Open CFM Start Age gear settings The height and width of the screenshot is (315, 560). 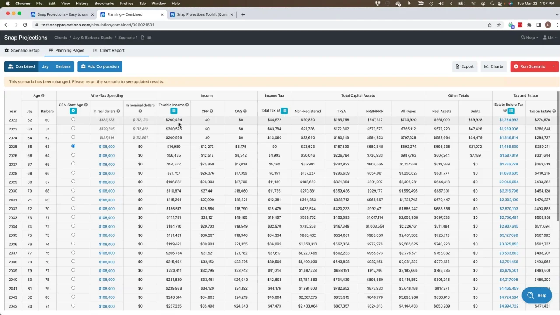73,111
